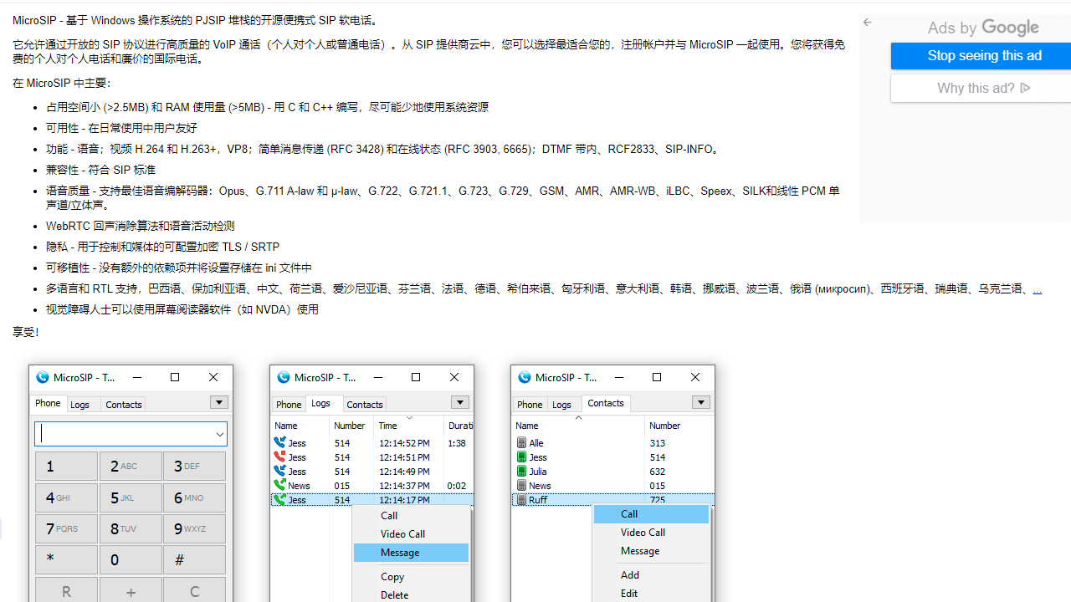Click the green online icon next to Julia

521,471
